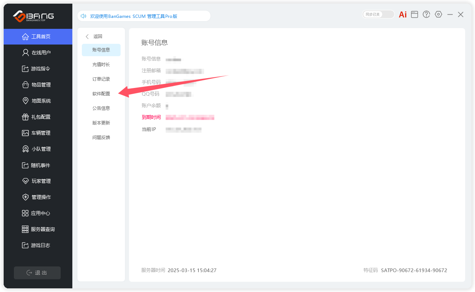Open the 软件配置 menu item
The width and height of the screenshot is (475, 292).
(101, 93)
